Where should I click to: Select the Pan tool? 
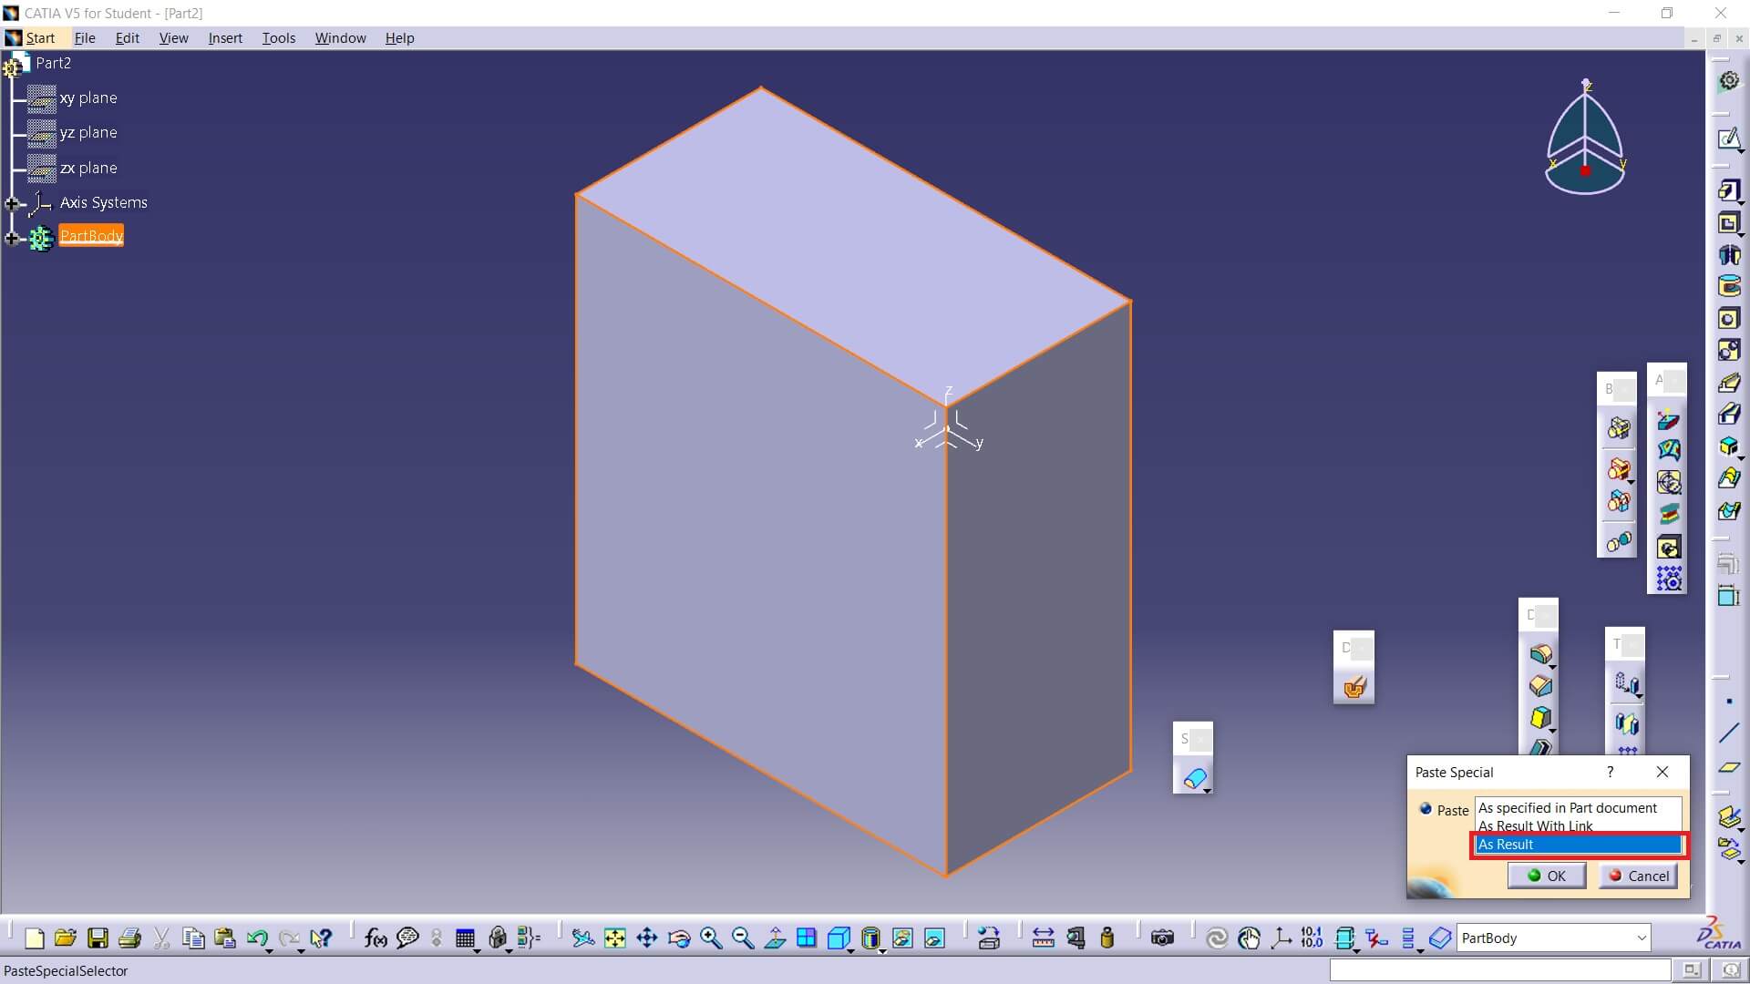(647, 938)
